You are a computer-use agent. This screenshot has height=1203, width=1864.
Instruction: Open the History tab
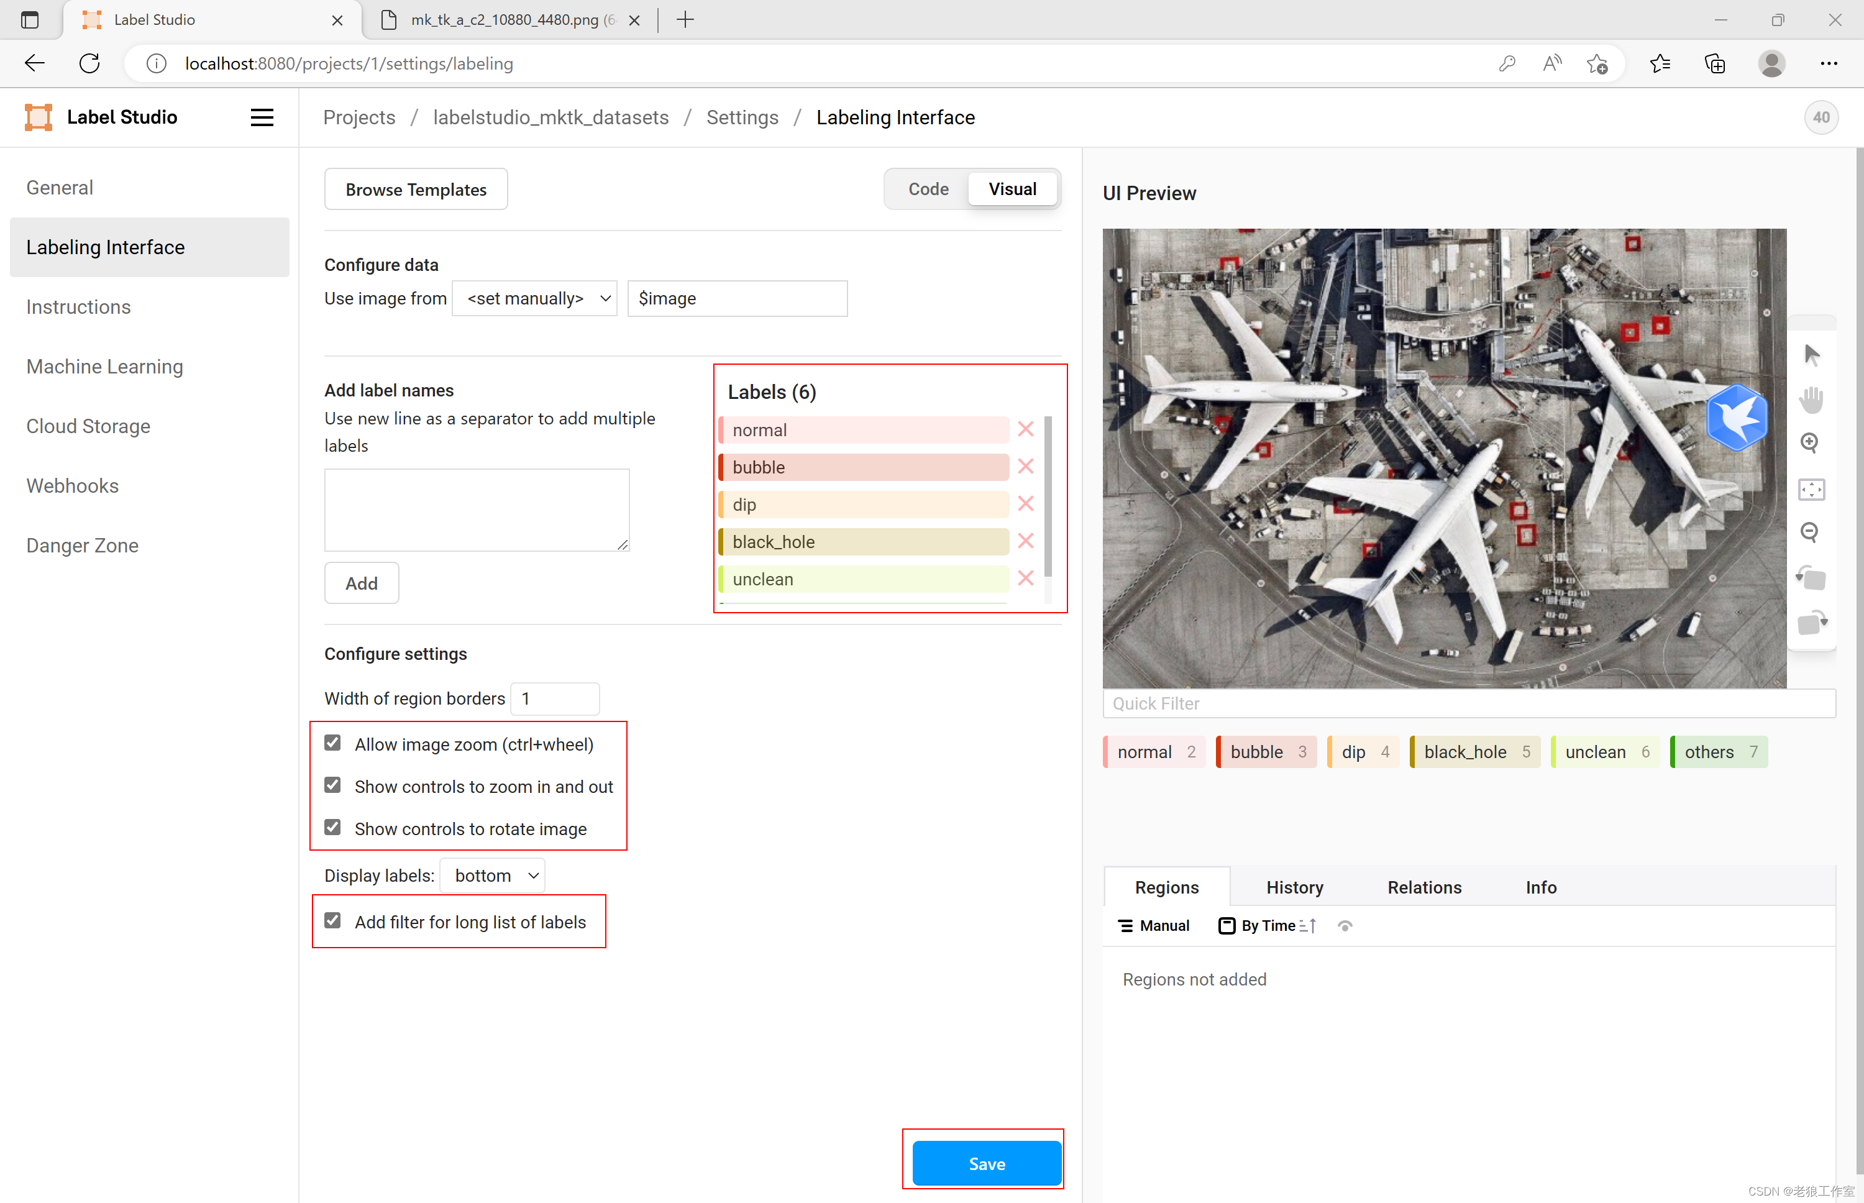point(1294,887)
